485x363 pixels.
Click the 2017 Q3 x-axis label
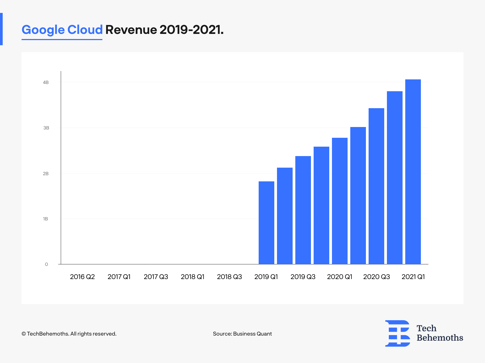pos(156,277)
